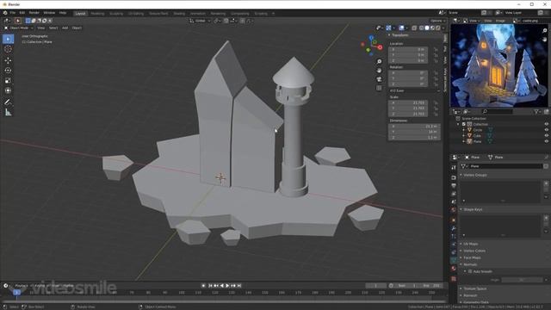The width and height of the screenshot is (551, 310).
Task: Switch to rendered shading mode
Action: click(x=438, y=28)
